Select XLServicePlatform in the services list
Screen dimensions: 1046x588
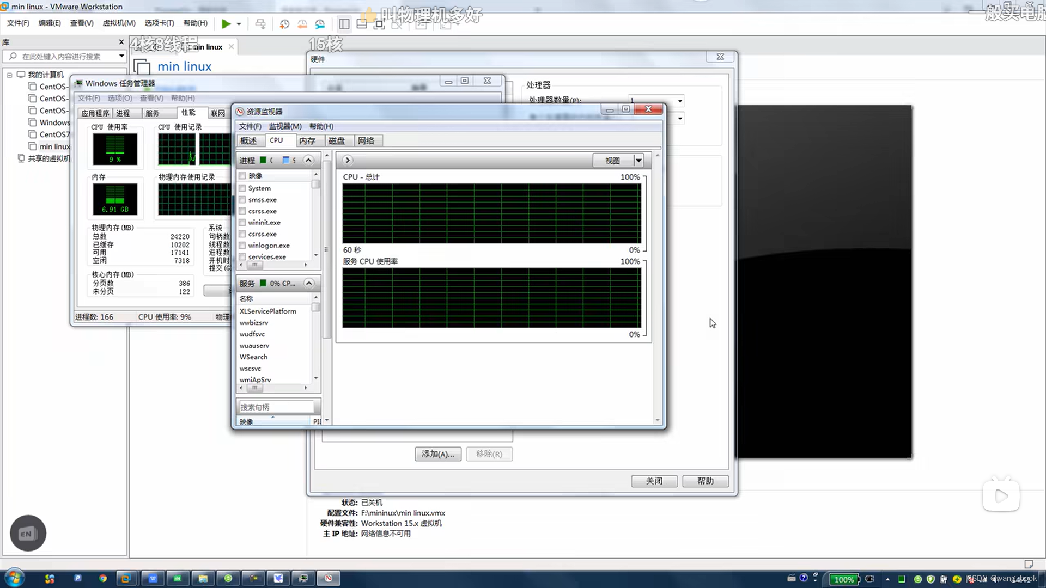pos(268,311)
